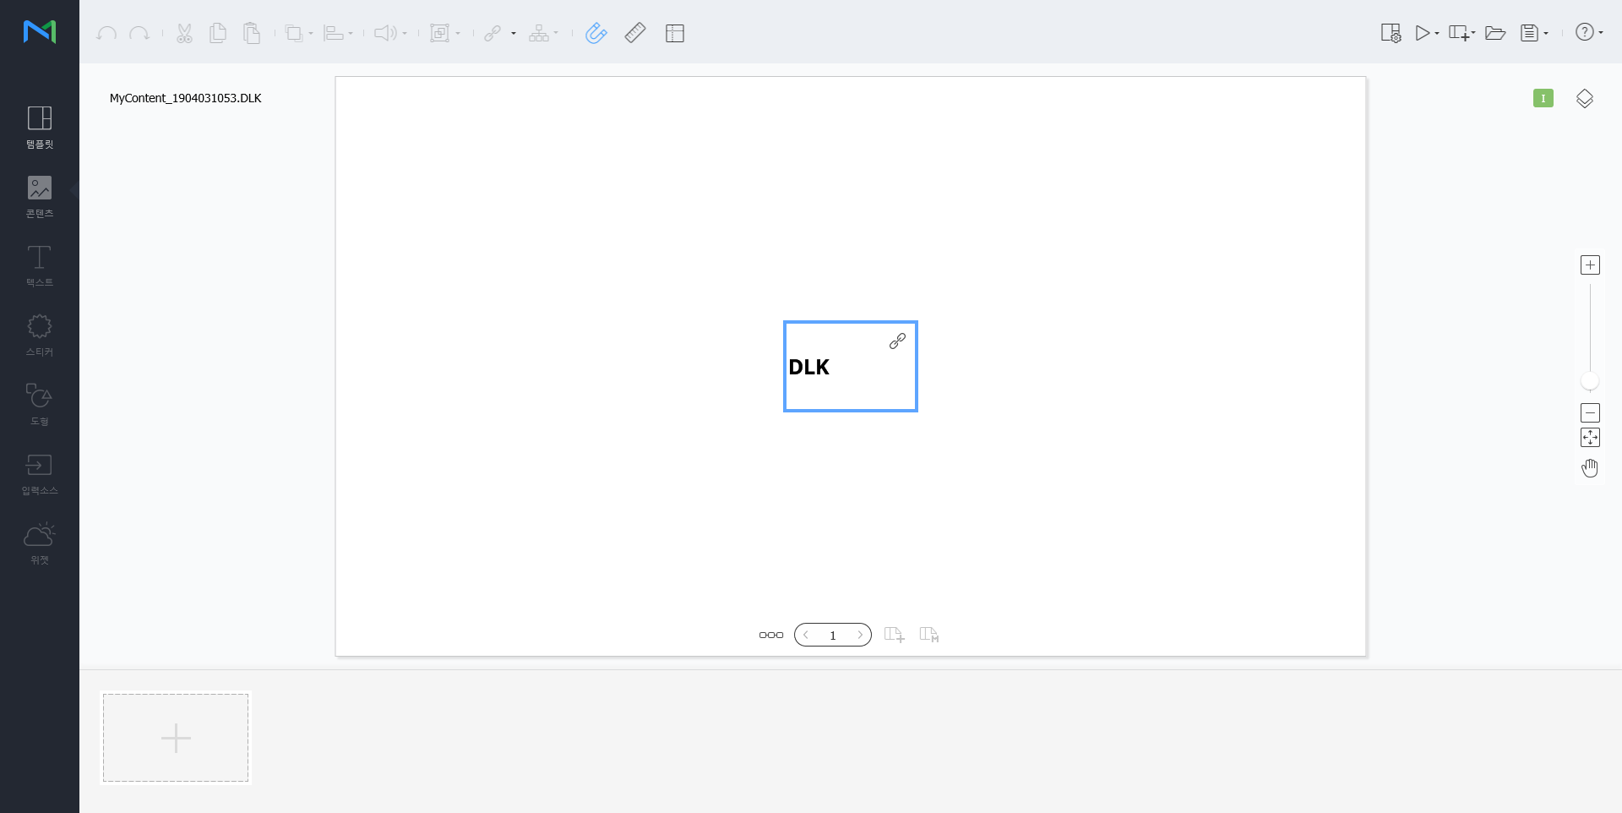Open the 위젯 weather widget panel
This screenshot has width=1622, height=813.
(x=40, y=543)
